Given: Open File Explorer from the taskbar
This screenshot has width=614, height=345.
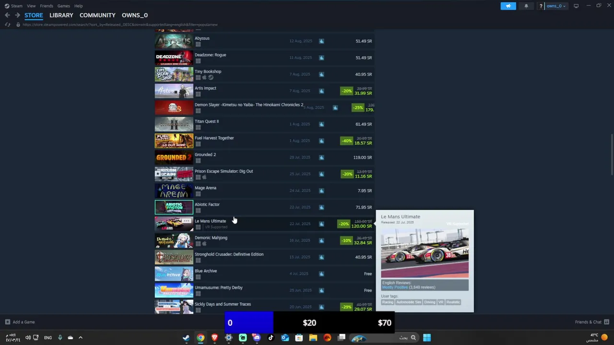Looking at the screenshot, I should click(313, 338).
